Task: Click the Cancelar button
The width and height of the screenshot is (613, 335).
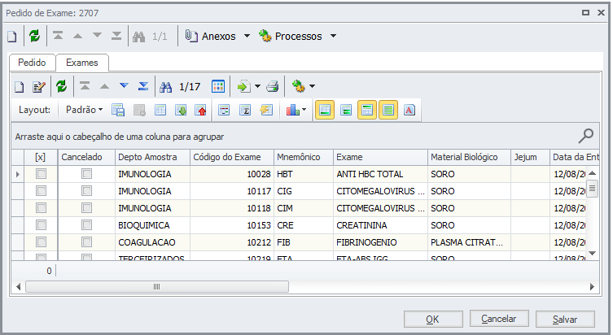Action: [499, 319]
